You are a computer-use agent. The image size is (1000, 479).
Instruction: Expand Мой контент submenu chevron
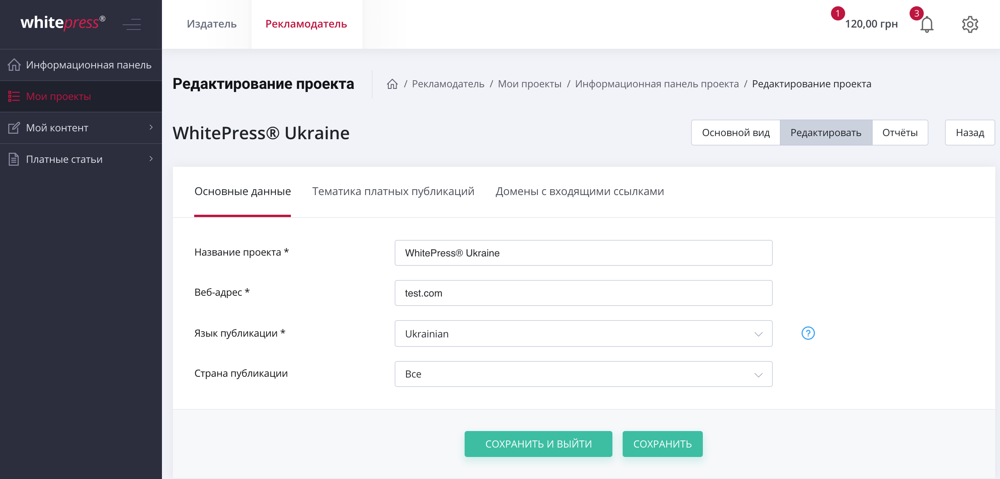[x=151, y=127]
